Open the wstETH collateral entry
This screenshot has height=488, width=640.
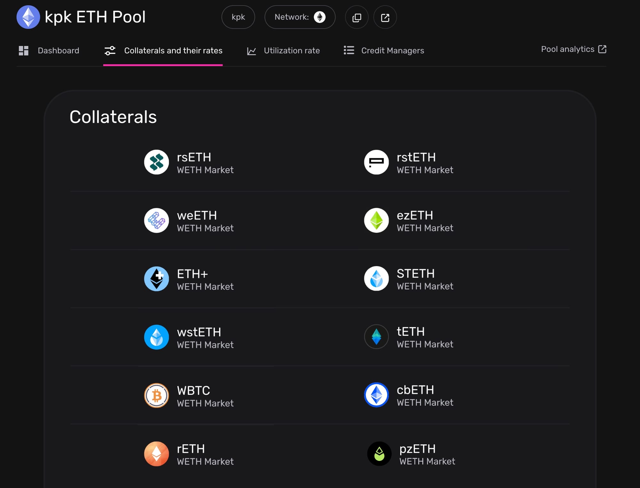pos(199,337)
